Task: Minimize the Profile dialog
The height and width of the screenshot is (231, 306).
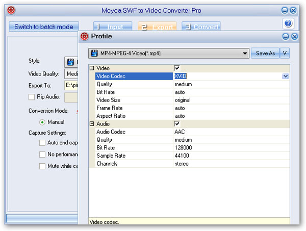Action: pos(286,37)
